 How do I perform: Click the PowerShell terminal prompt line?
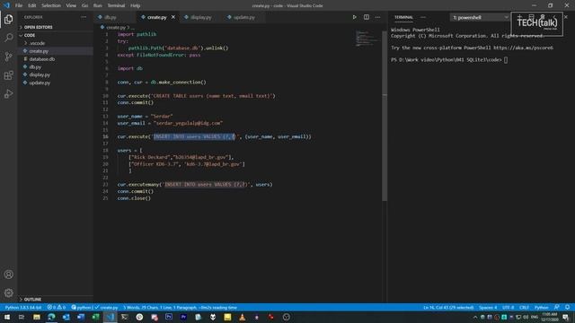[x=449, y=60]
